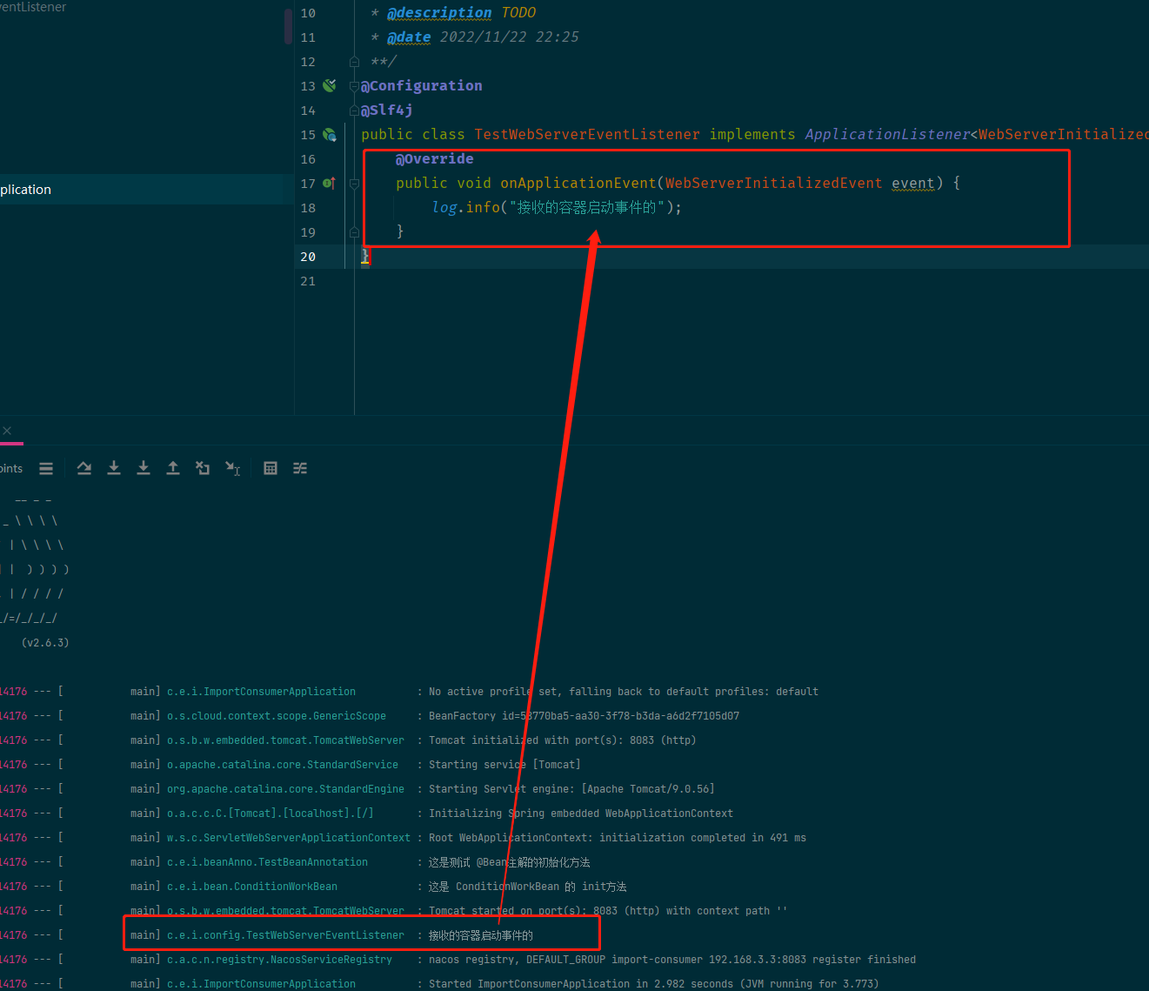Click the Force Step Into icon
The image size is (1149, 991).
pos(144,468)
